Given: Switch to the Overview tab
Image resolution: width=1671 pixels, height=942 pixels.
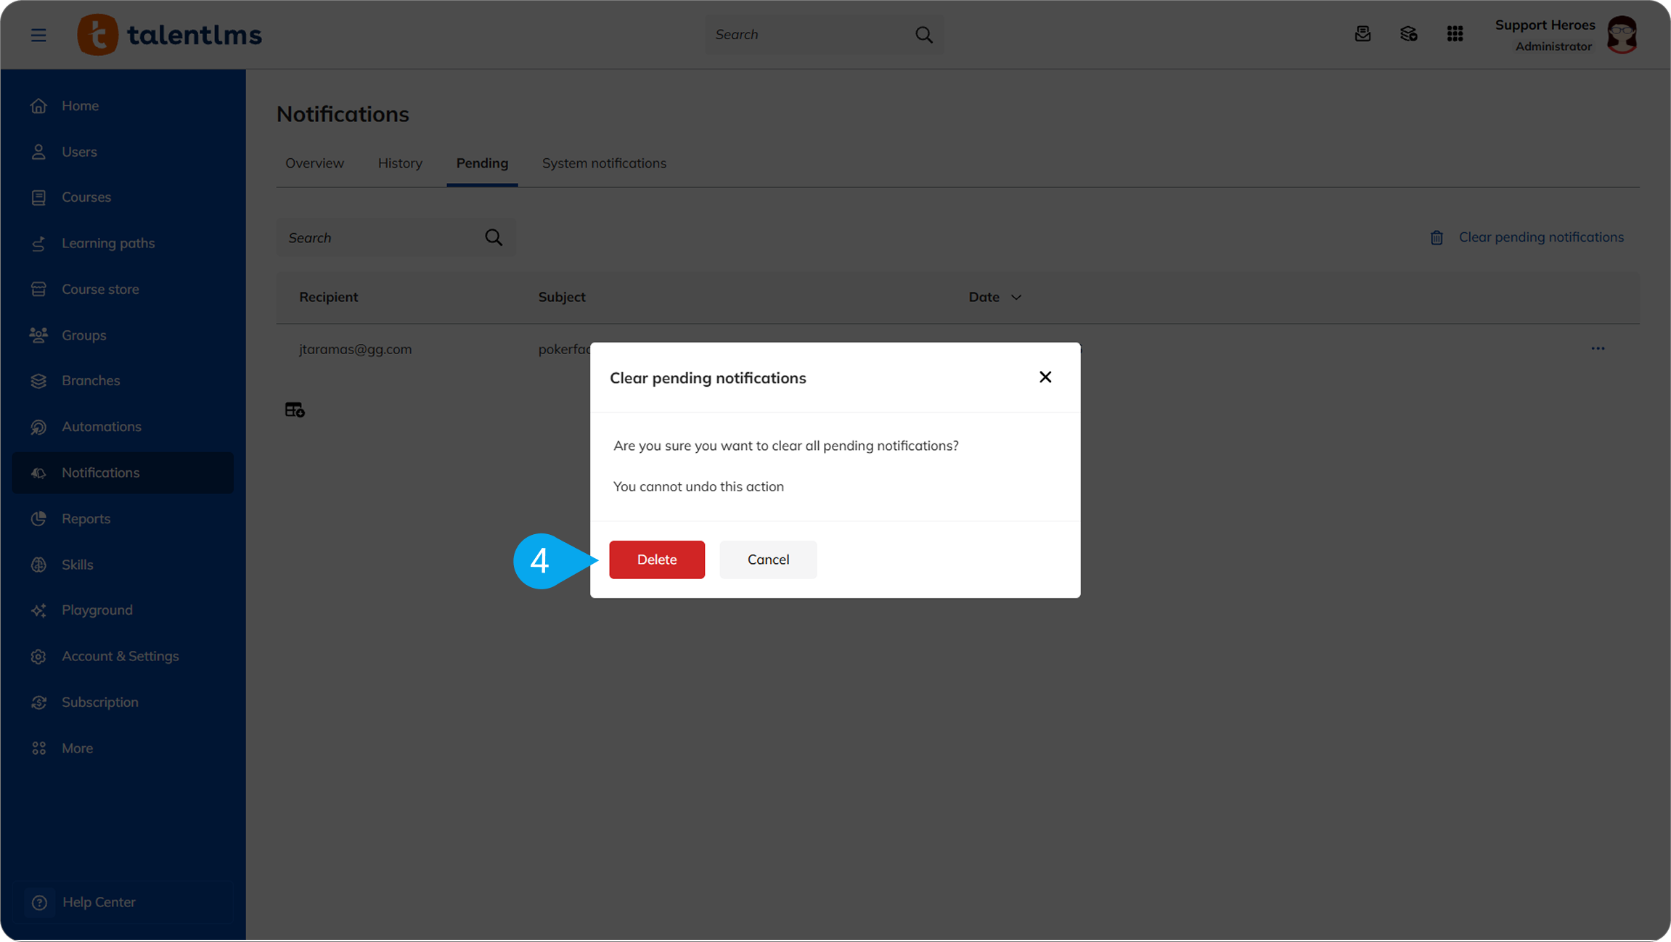Looking at the screenshot, I should coord(314,163).
